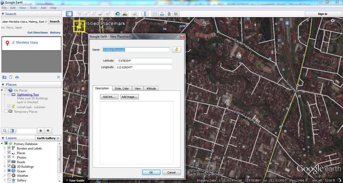Screen dimensions: 343x183
Task: Click the move-up arrow in Places panel
Action: pos(40,131)
